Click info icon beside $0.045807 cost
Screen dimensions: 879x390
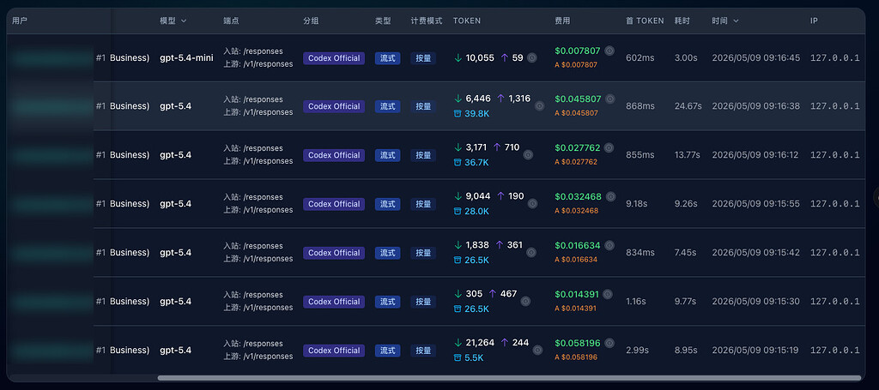(610, 99)
